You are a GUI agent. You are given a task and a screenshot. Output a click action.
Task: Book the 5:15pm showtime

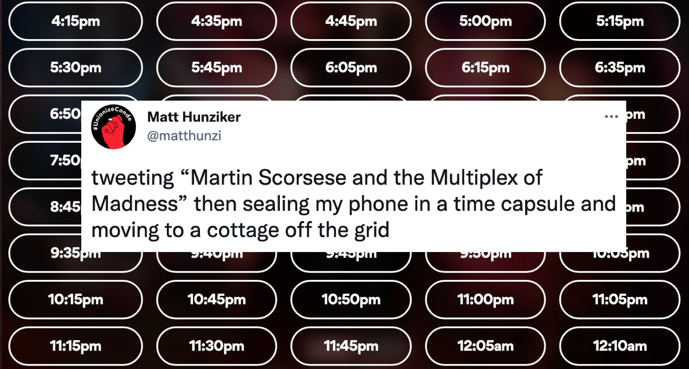[x=619, y=21]
